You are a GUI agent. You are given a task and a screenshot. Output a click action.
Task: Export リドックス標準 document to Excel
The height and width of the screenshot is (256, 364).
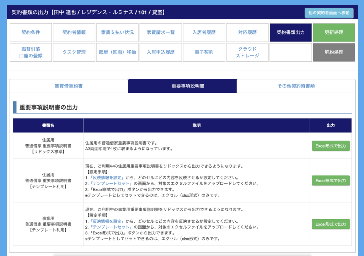tap(331, 146)
